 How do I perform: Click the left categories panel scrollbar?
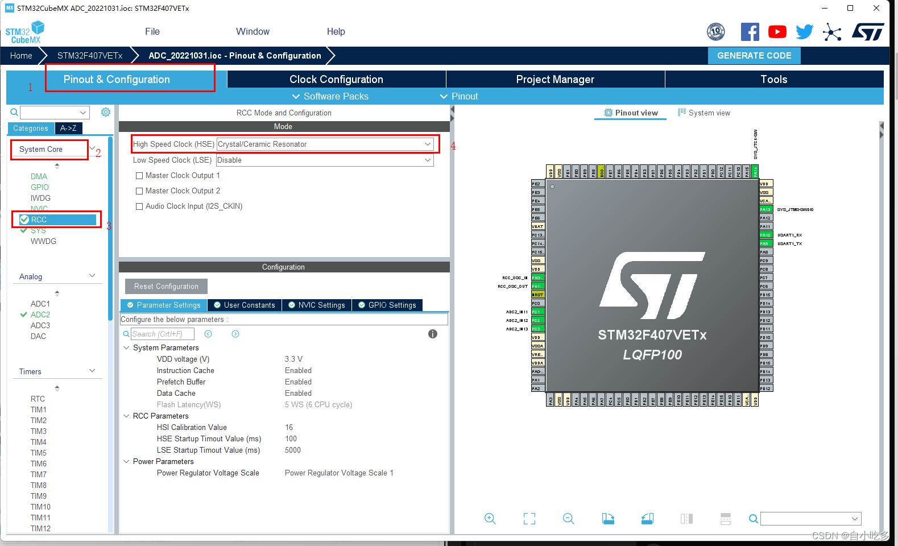pyautogui.click(x=110, y=228)
